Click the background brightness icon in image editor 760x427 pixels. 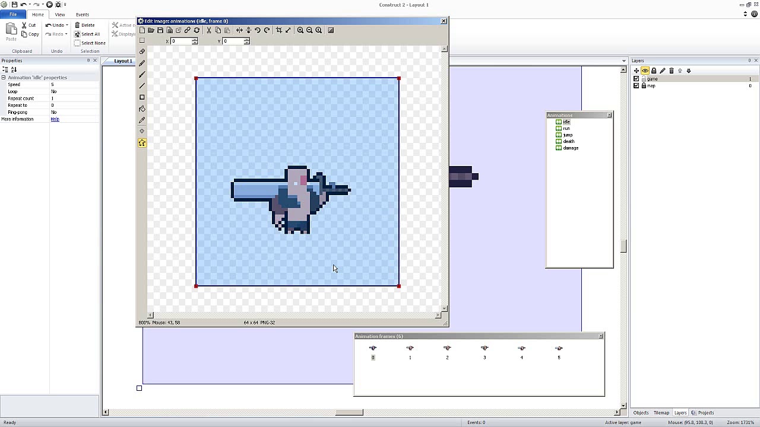pyautogui.click(x=331, y=30)
